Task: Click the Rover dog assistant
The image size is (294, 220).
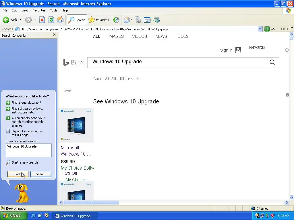Action: [x=22, y=193]
